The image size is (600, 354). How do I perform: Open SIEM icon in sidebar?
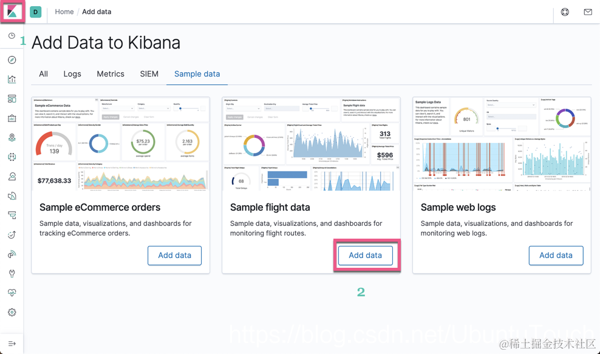[12, 254]
